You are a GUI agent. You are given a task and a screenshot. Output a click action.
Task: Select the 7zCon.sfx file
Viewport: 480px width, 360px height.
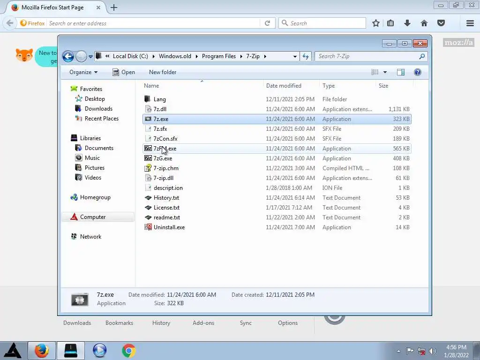tap(277, 139)
